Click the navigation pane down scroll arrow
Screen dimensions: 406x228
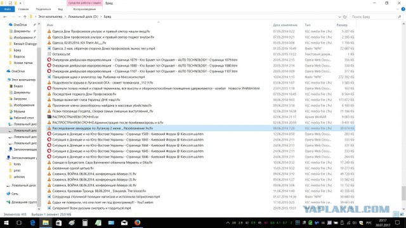point(39,209)
